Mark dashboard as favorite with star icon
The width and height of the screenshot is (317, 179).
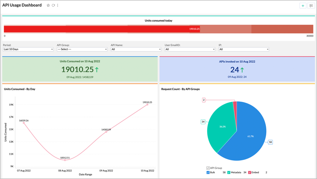click(x=48, y=6)
